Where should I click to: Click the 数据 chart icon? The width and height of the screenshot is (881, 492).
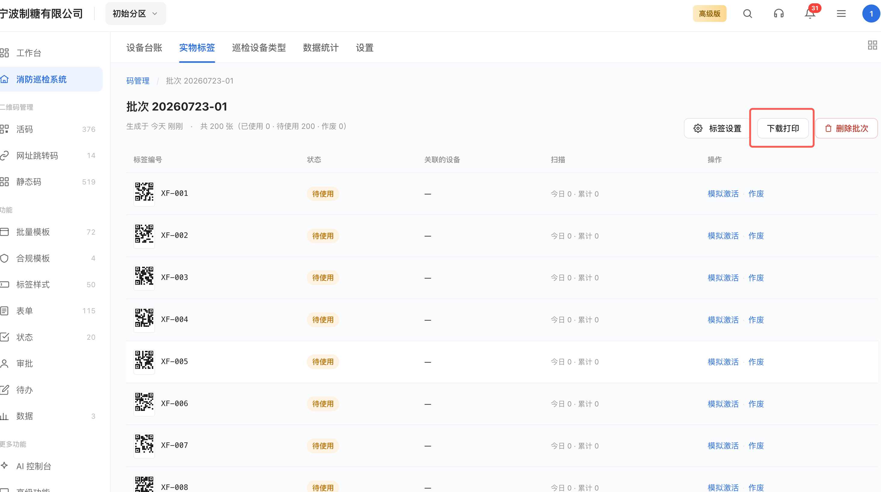4,416
